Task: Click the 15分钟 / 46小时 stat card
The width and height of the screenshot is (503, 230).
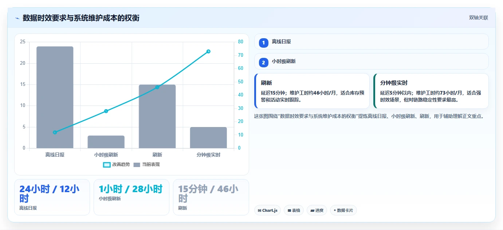Action: coord(211,197)
